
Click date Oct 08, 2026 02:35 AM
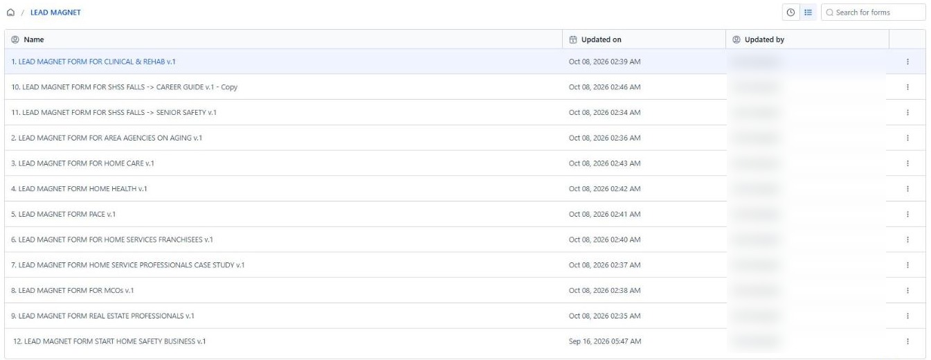click(x=604, y=316)
